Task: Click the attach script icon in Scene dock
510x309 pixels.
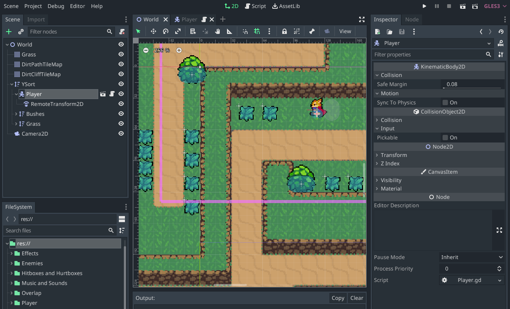Action: (122, 32)
